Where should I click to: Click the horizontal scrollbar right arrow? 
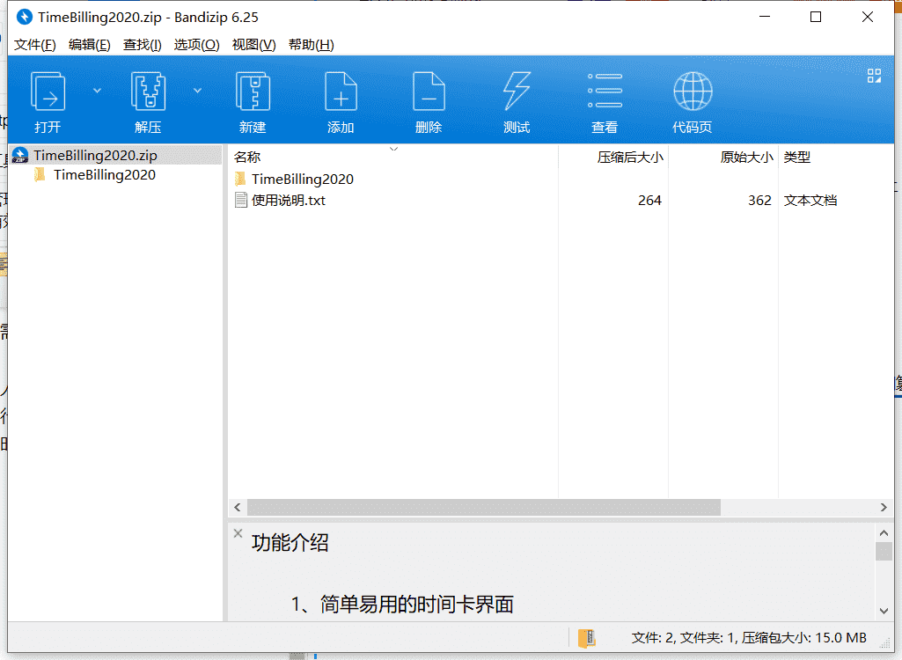[x=884, y=508]
